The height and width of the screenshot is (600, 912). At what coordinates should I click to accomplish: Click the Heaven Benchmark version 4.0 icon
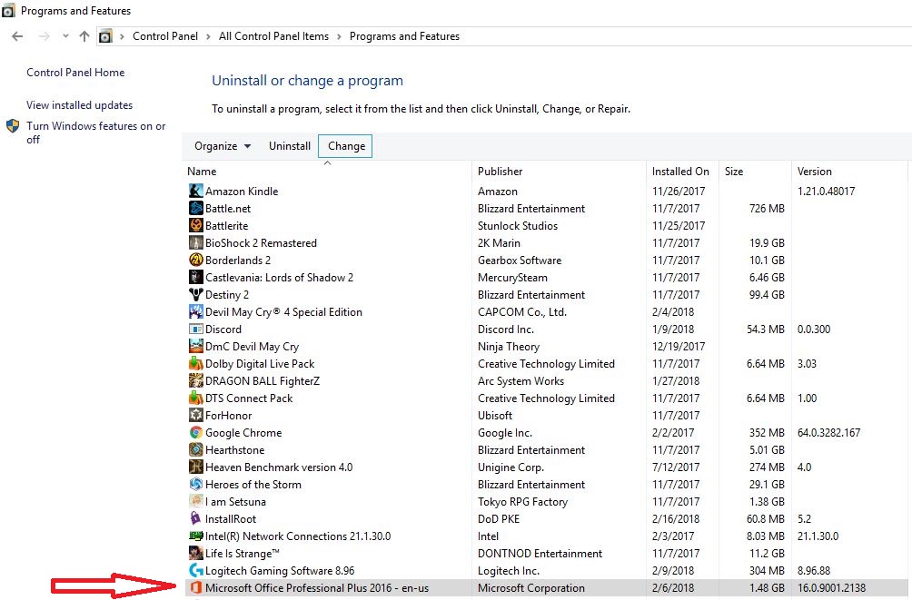196,467
